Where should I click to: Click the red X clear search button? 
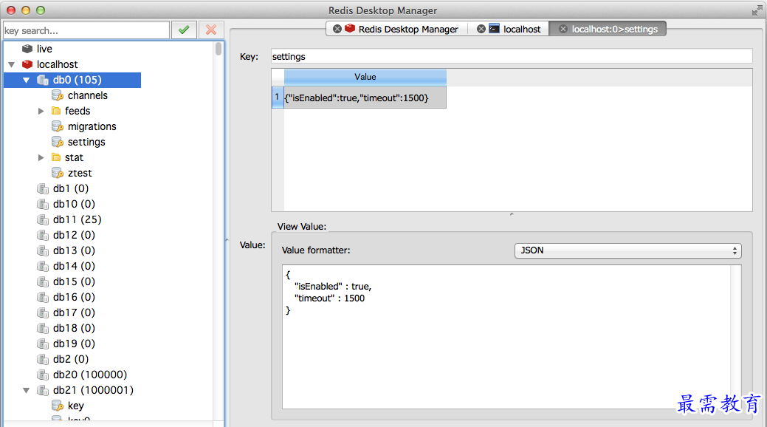tap(211, 30)
